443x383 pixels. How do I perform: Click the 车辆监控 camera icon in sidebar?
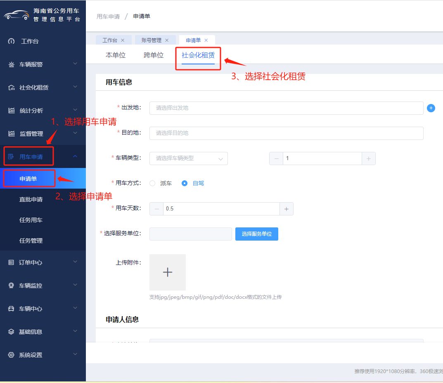(x=11, y=286)
